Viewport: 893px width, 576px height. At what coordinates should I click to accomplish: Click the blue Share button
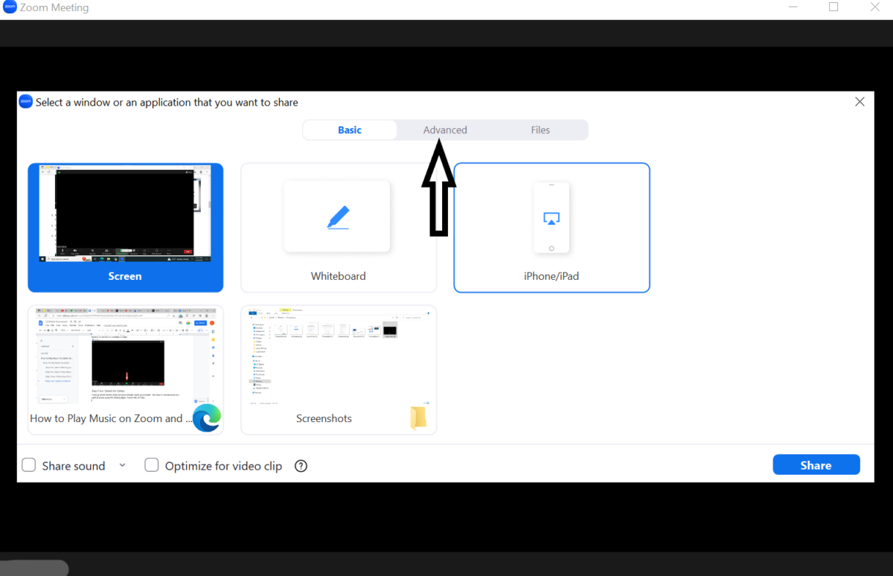pyautogui.click(x=816, y=465)
